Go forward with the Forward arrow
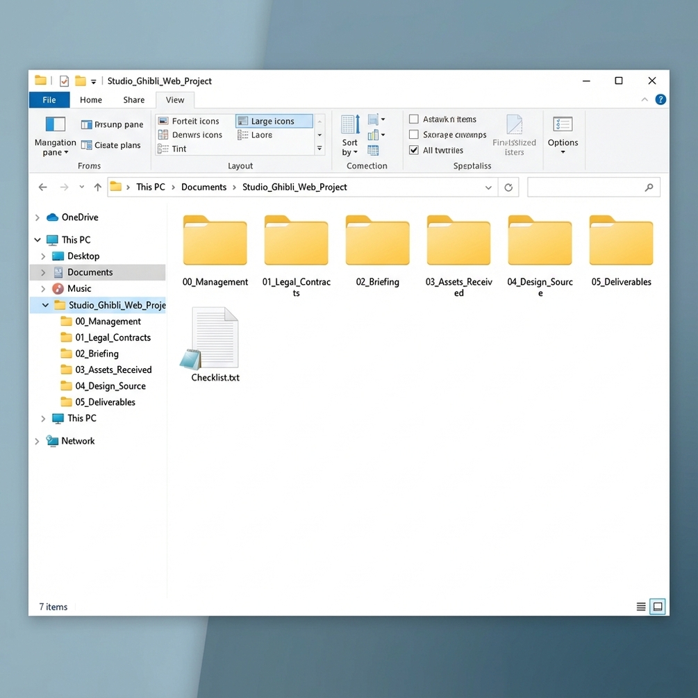698x698 pixels. pyautogui.click(x=64, y=188)
